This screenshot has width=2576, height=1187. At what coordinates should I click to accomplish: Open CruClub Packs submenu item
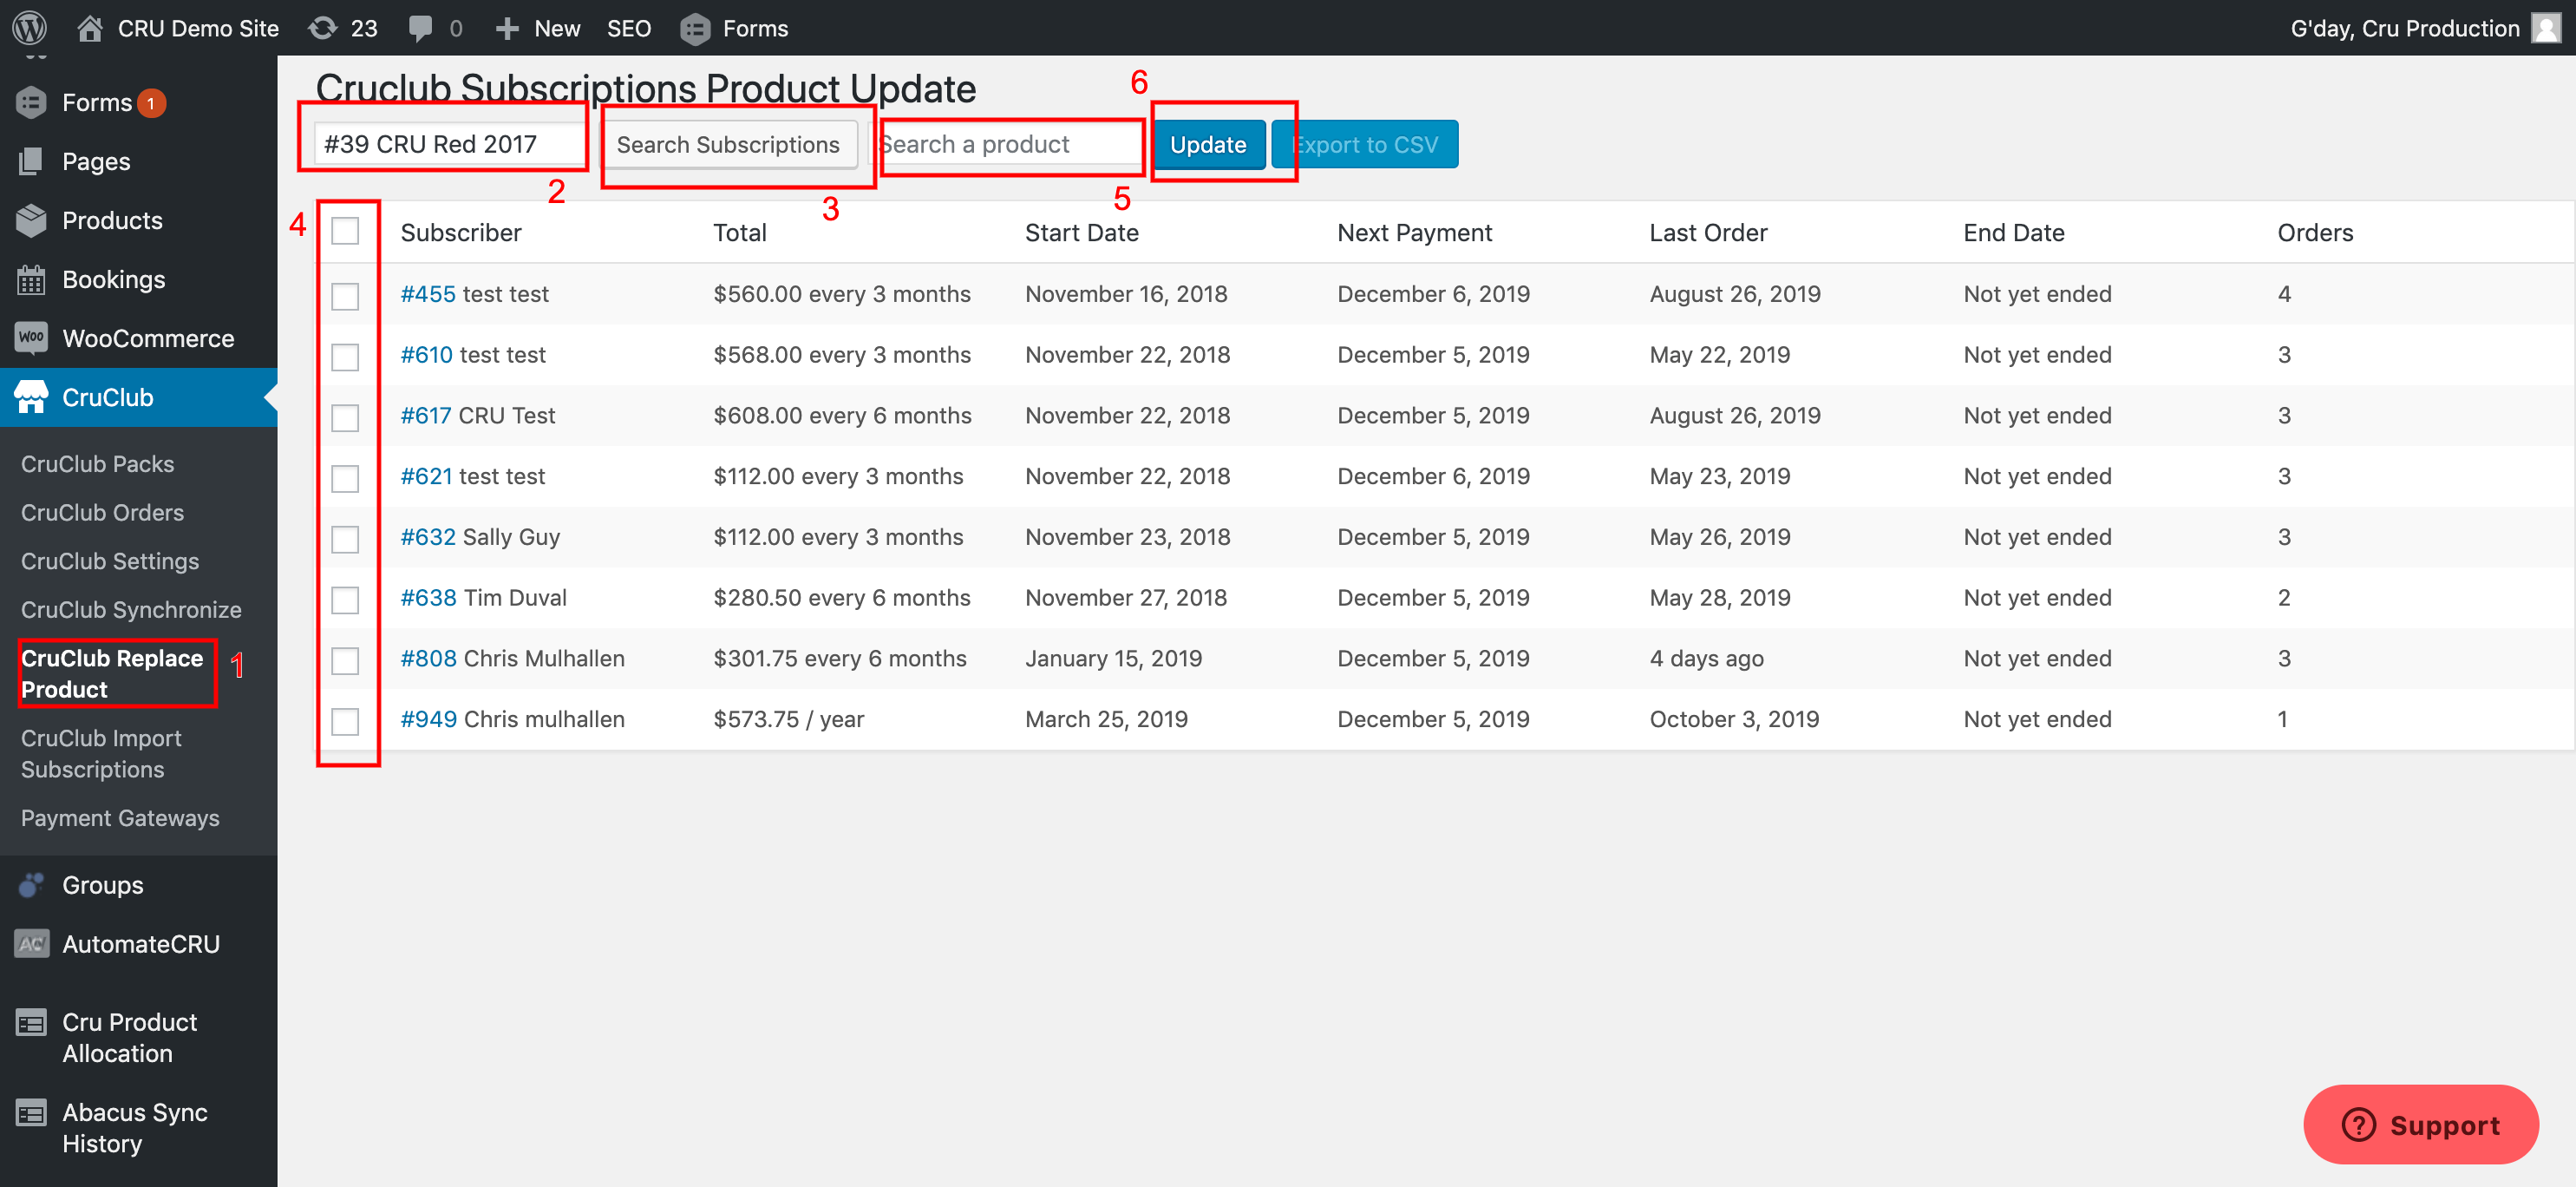[x=98, y=464]
